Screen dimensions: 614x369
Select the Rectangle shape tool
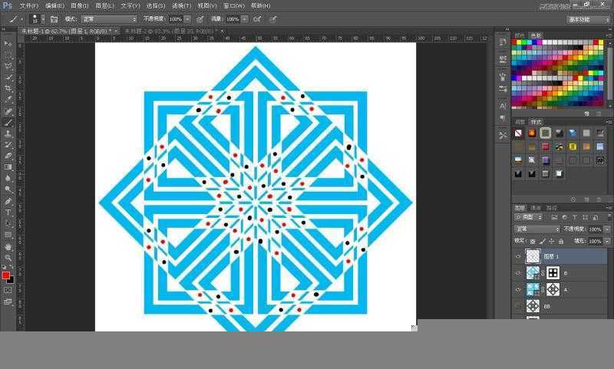[x=8, y=235]
